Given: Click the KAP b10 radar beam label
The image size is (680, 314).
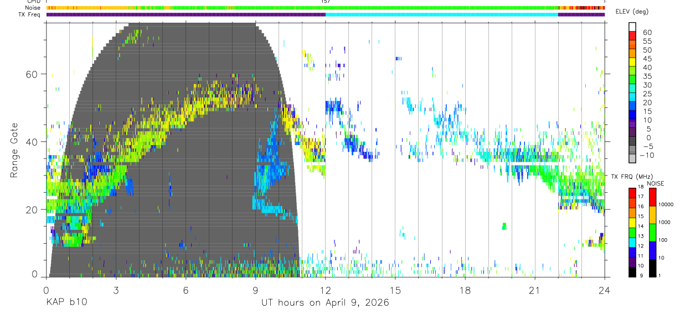Looking at the screenshot, I should [x=66, y=303].
